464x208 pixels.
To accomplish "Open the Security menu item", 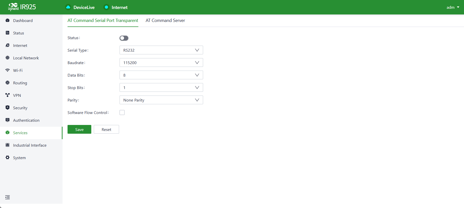I will click(x=31, y=108).
